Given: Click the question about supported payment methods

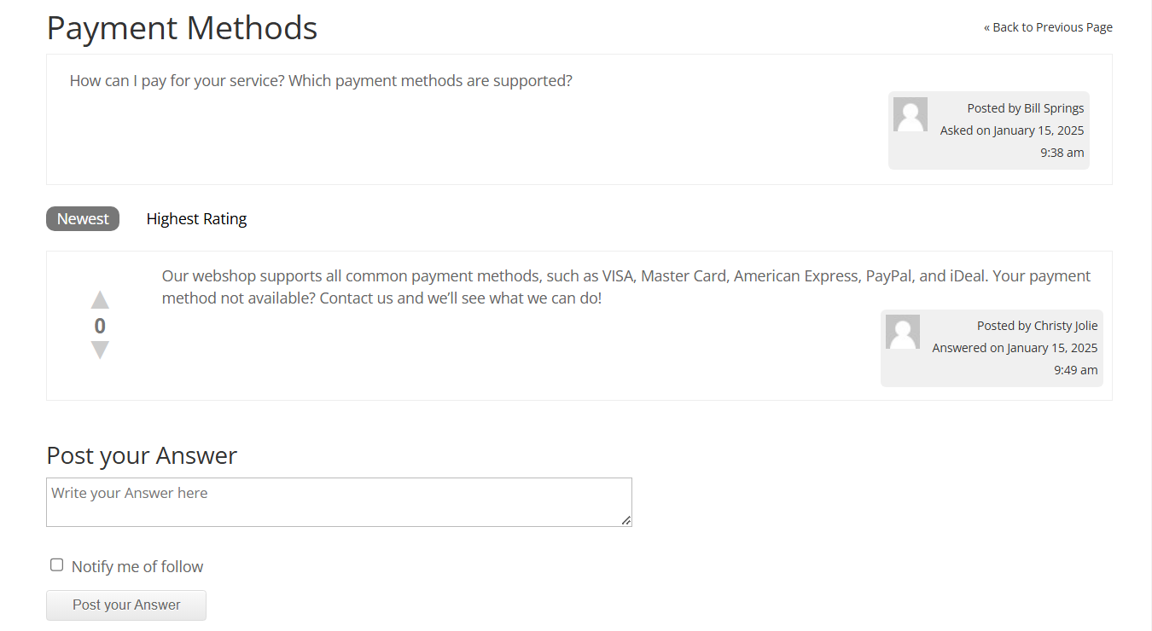Looking at the screenshot, I should point(321,81).
